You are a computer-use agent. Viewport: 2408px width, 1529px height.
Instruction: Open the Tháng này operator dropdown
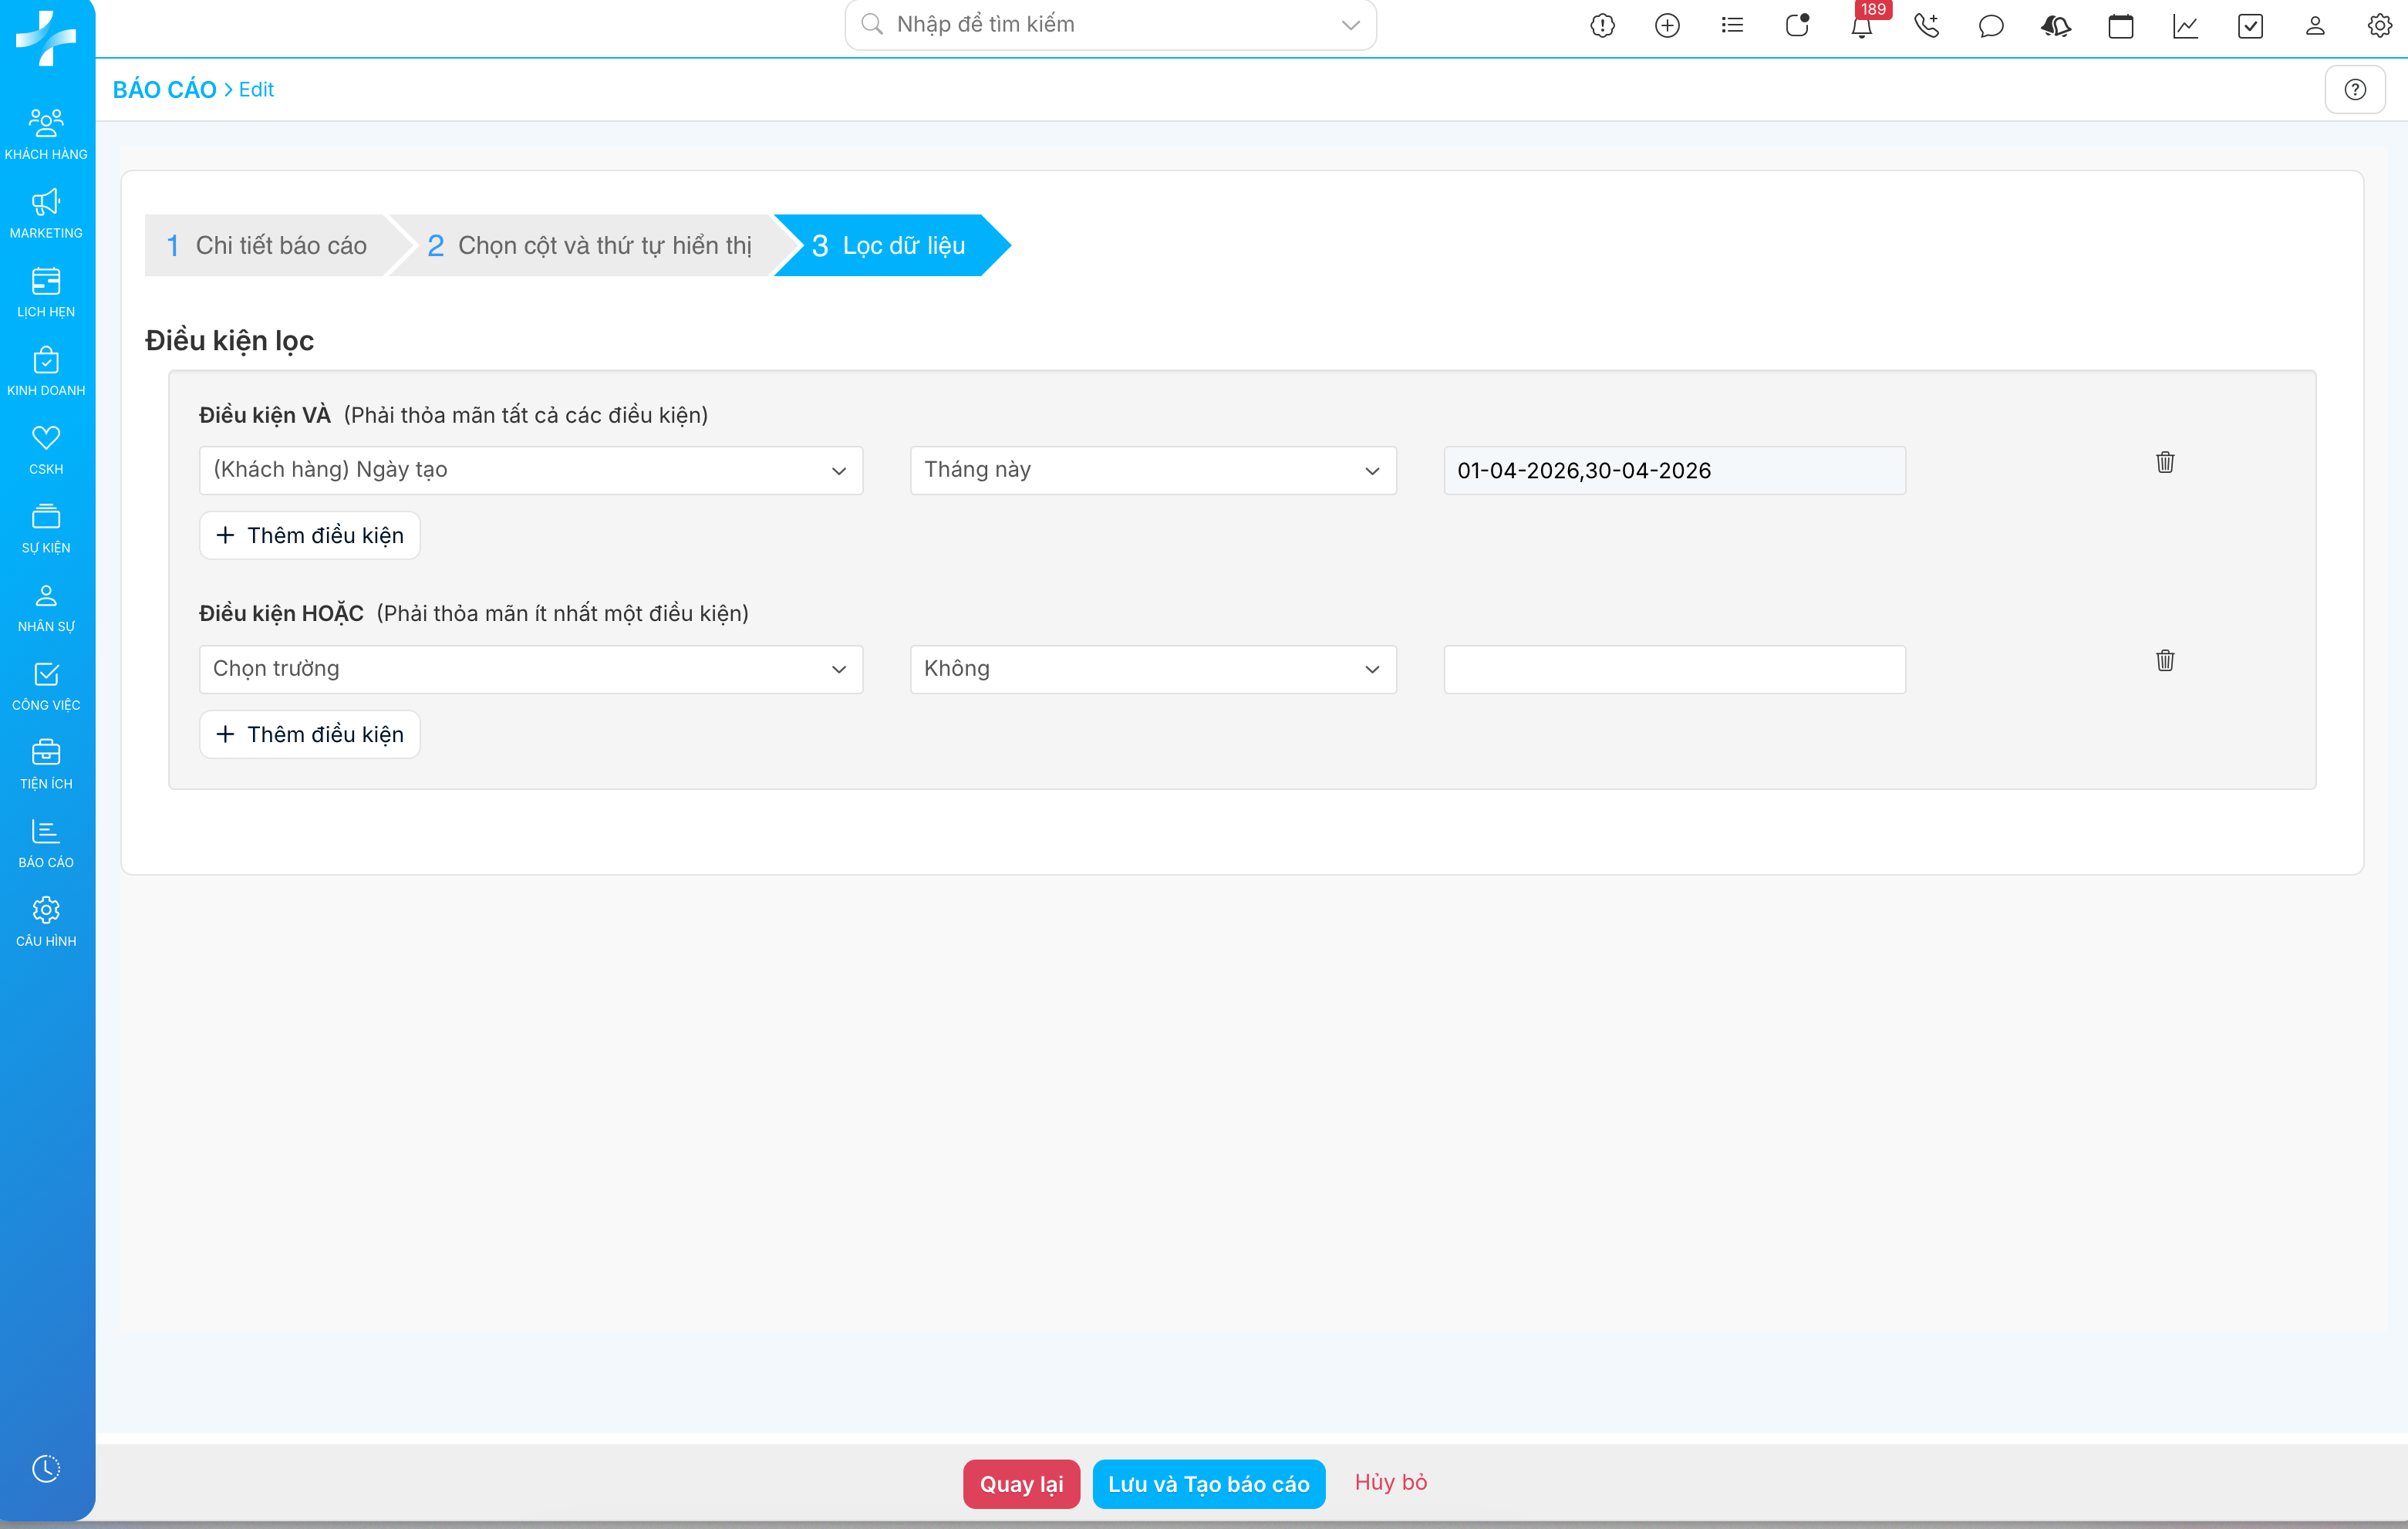1152,470
